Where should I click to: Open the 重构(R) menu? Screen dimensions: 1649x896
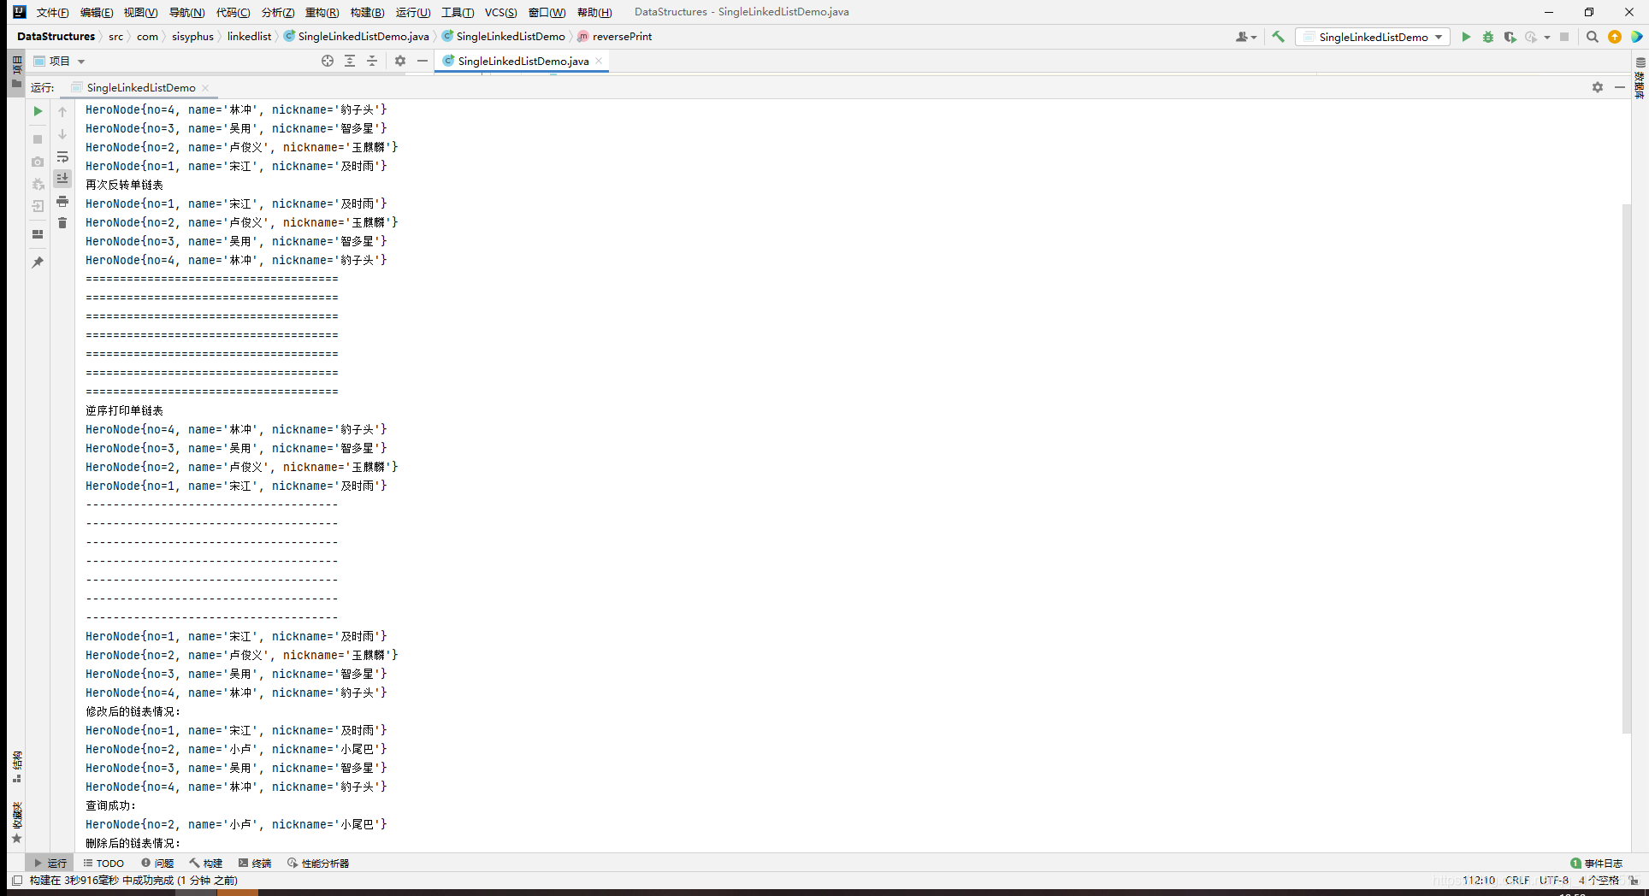322,12
